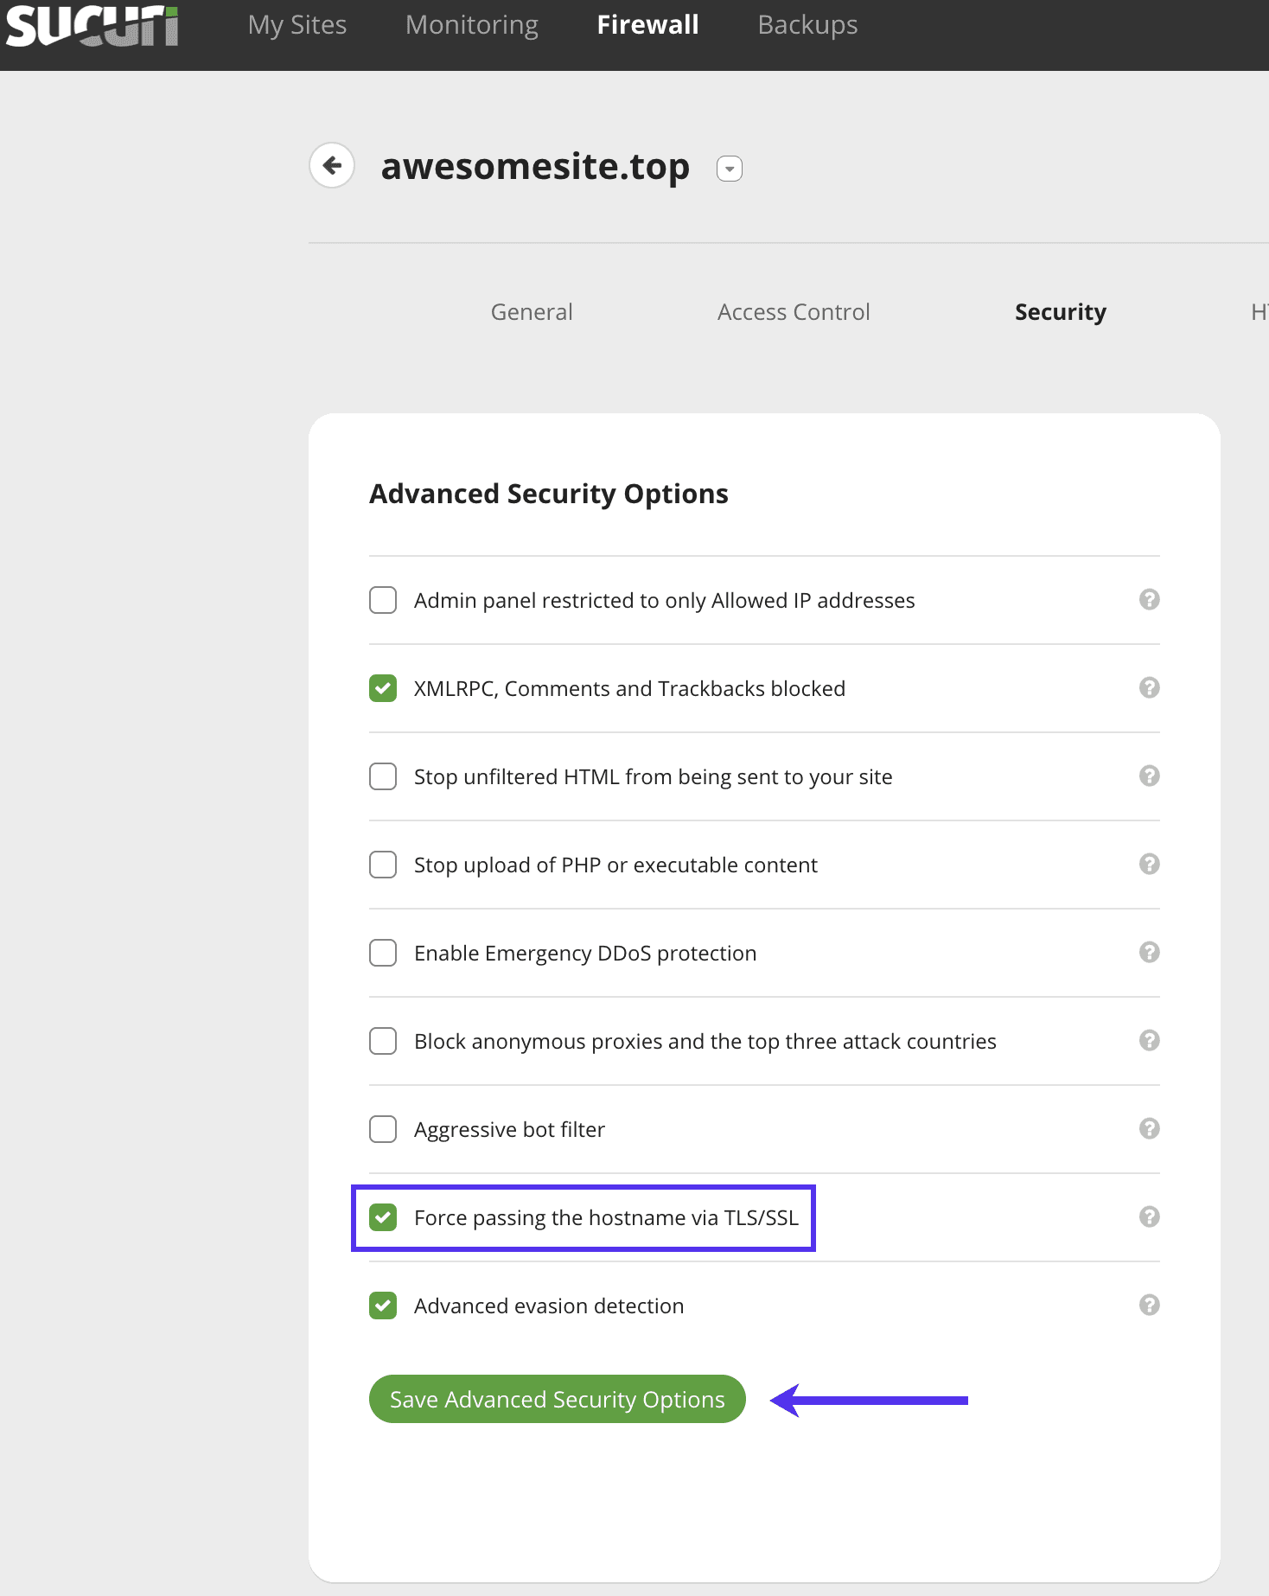
Task: Select the Security tab
Action: tap(1061, 312)
